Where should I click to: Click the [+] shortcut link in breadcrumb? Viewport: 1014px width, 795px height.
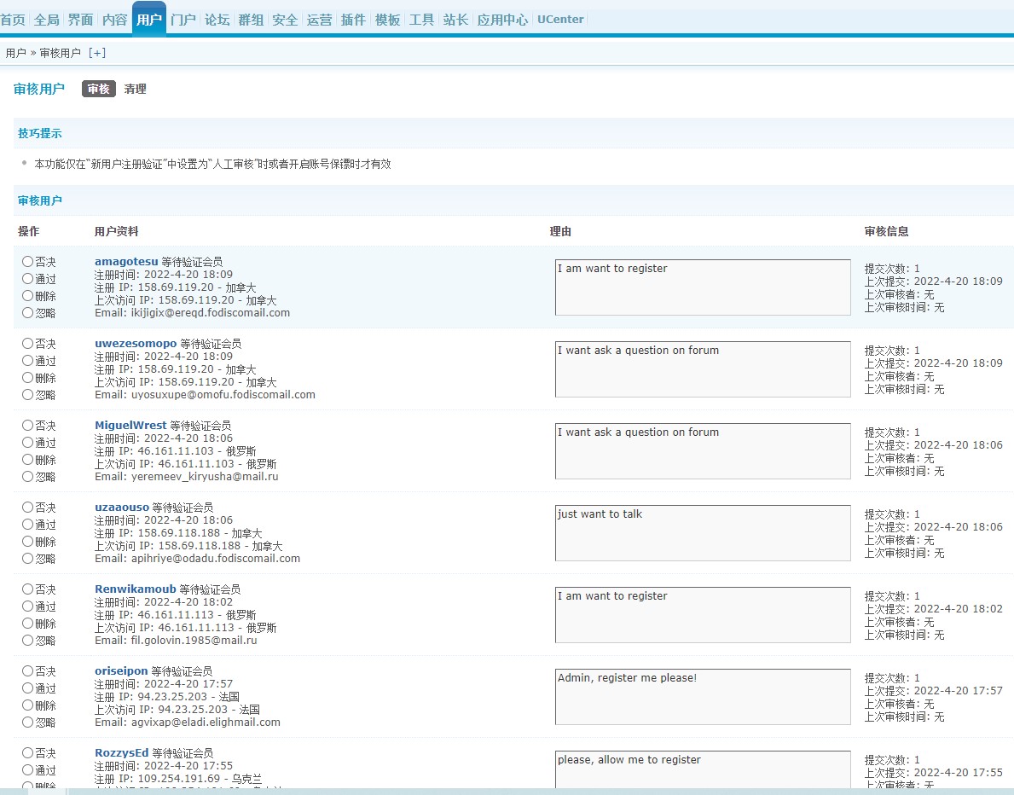pos(97,53)
